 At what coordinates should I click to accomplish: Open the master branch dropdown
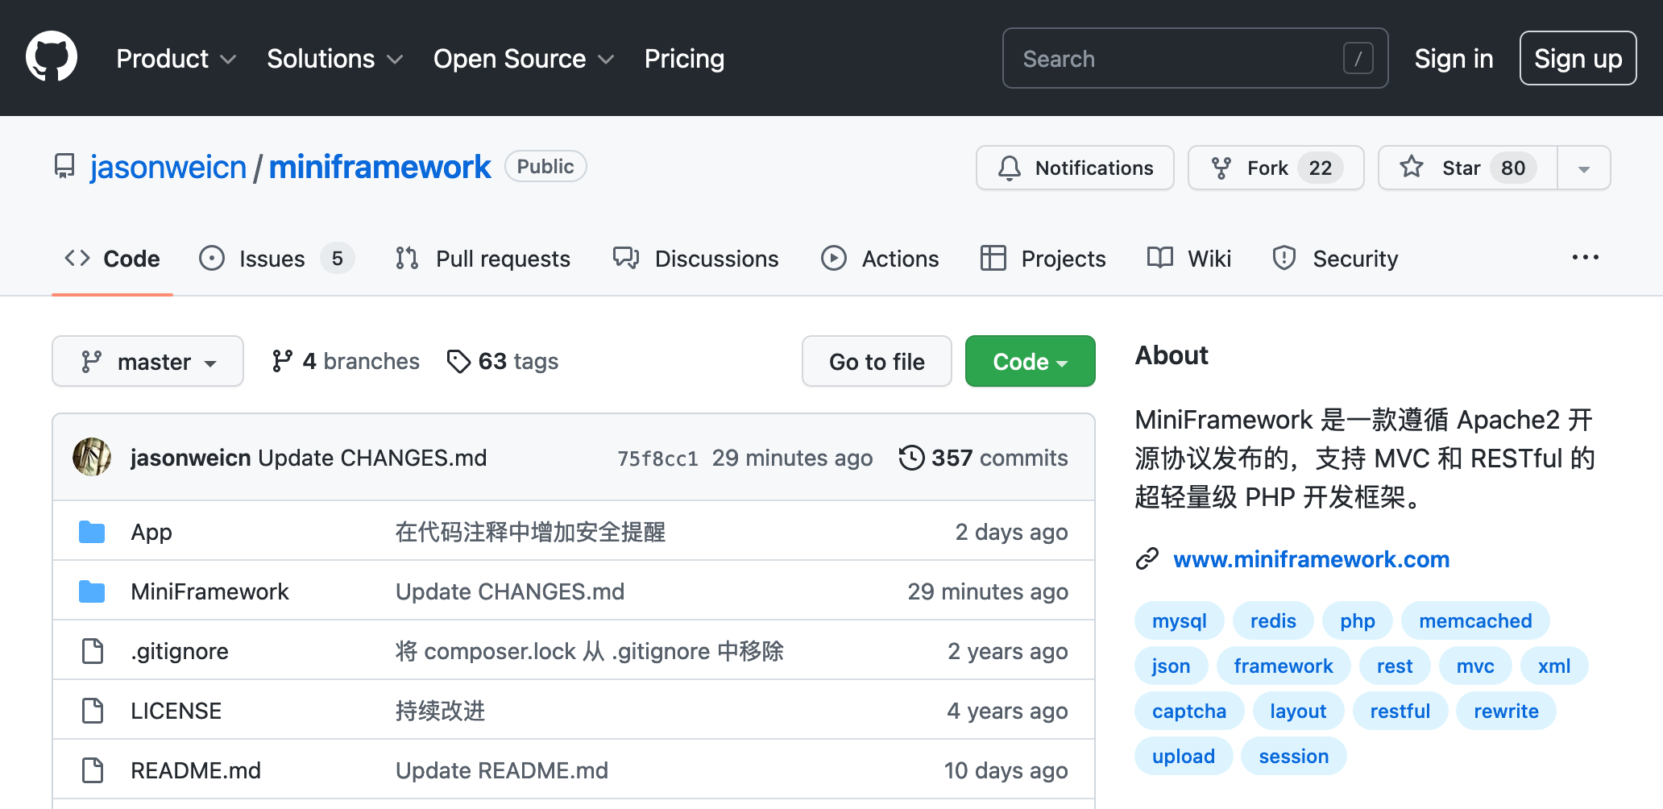click(x=147, y=361)
